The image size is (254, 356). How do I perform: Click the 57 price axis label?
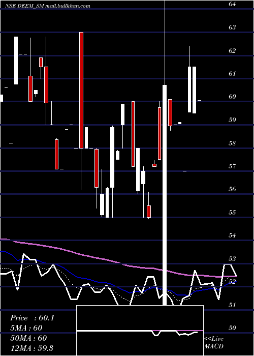[232, 166]
